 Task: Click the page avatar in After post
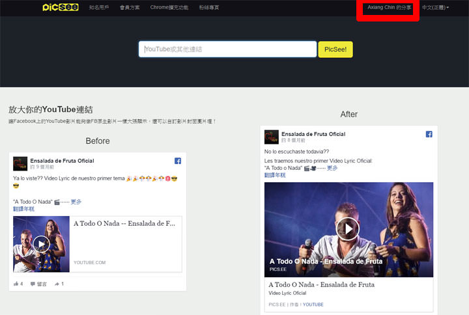click(x=271, y=137)
